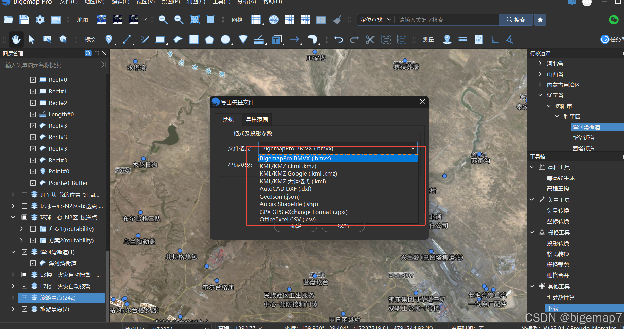Viewport: 624px width, 329px height.
Task: Click the 搜索 search button
Action: pyautogui.click(x=516, y=20)
